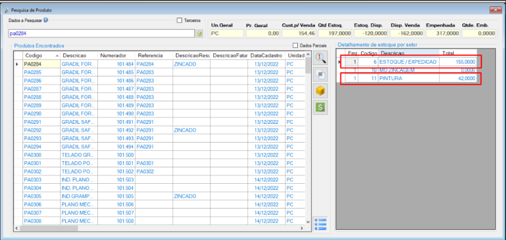Screen dimensions: 506x240
Task: Select product row PA0285
Action: coord(159,73)
